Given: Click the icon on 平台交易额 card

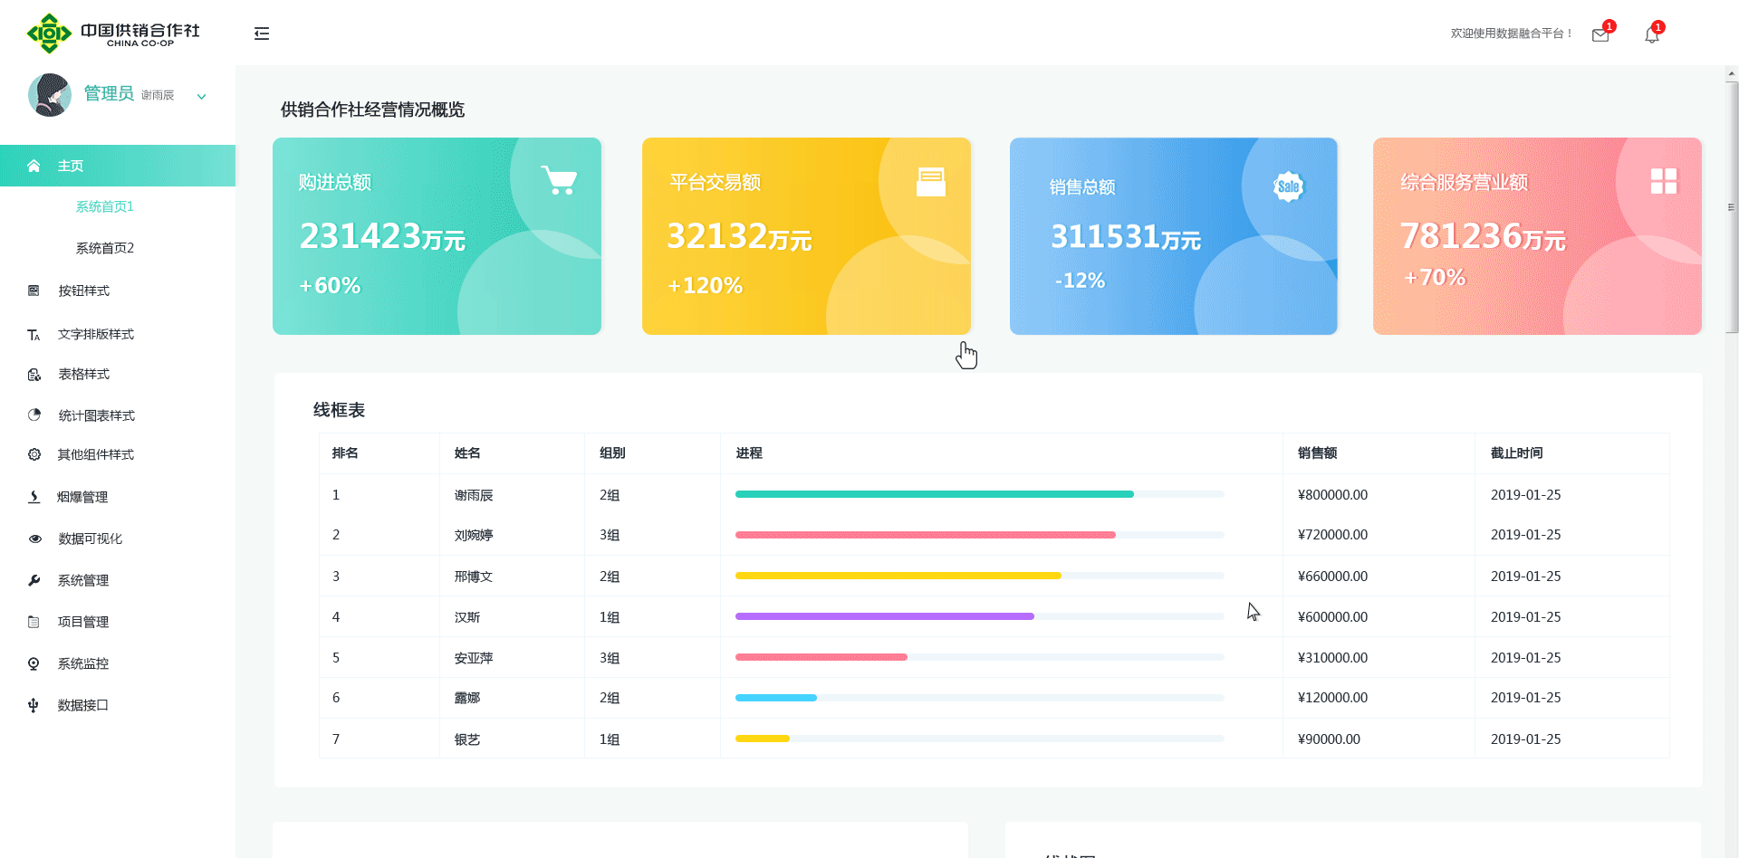Looking at the screenshot, I should tap(930, 182).
